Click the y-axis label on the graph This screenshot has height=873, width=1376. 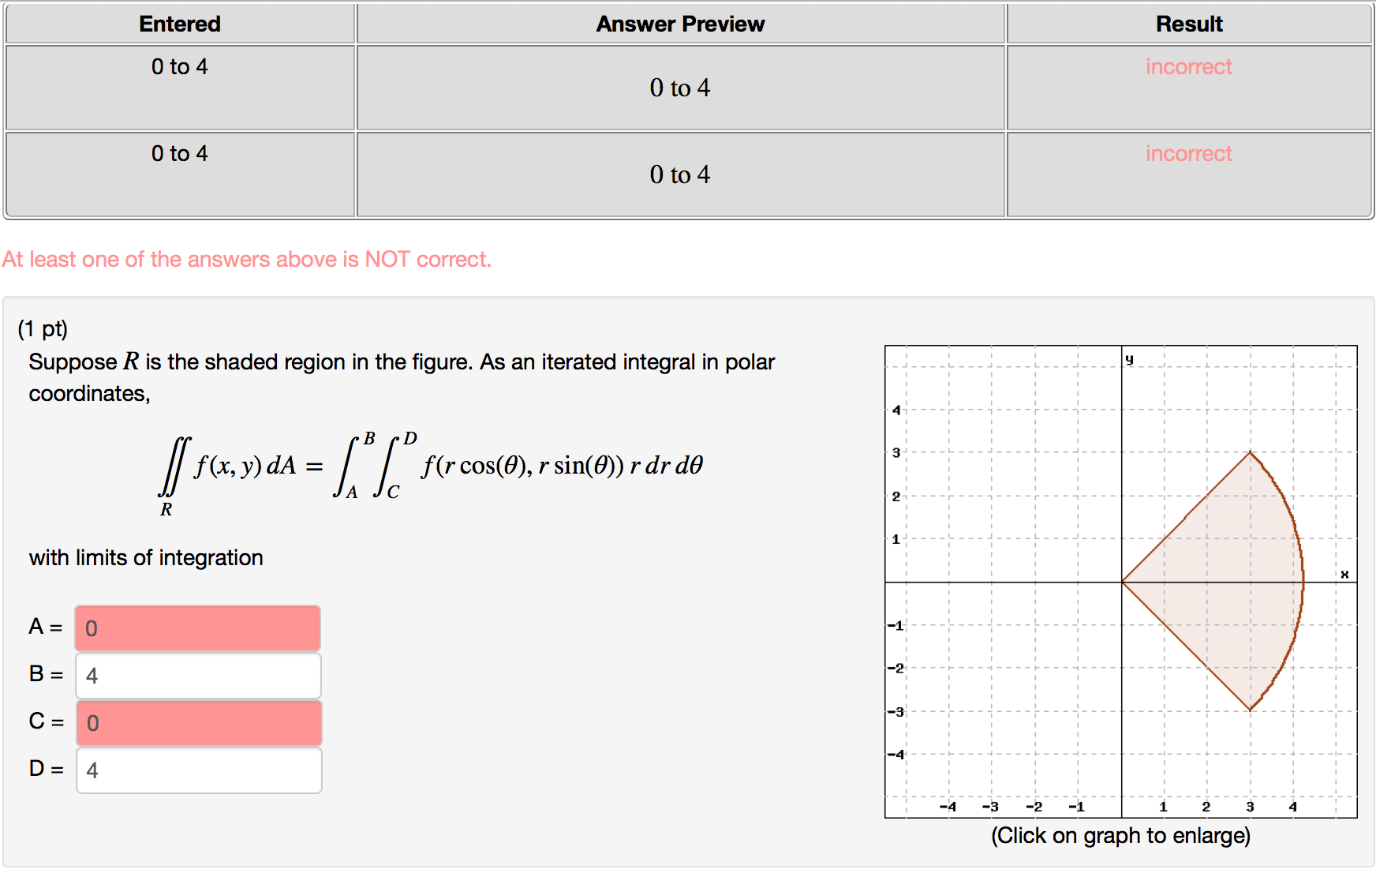[1130, 357]
